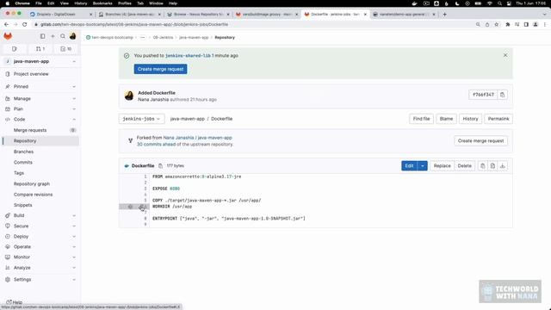The height and width of the screenshot is (310, 551).
Task: Expand the Pinned sidebar section
Action: 40,86
